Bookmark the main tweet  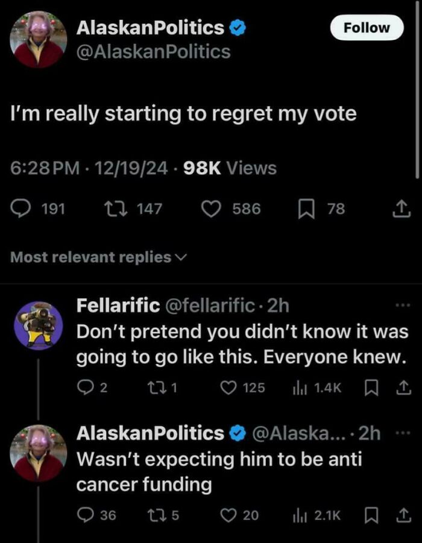(307, 209)
